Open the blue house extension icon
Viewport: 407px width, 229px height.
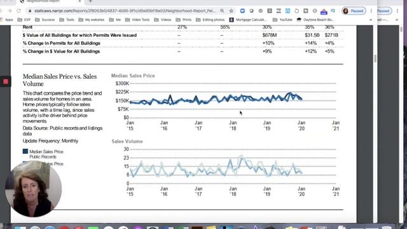[324, 11]
